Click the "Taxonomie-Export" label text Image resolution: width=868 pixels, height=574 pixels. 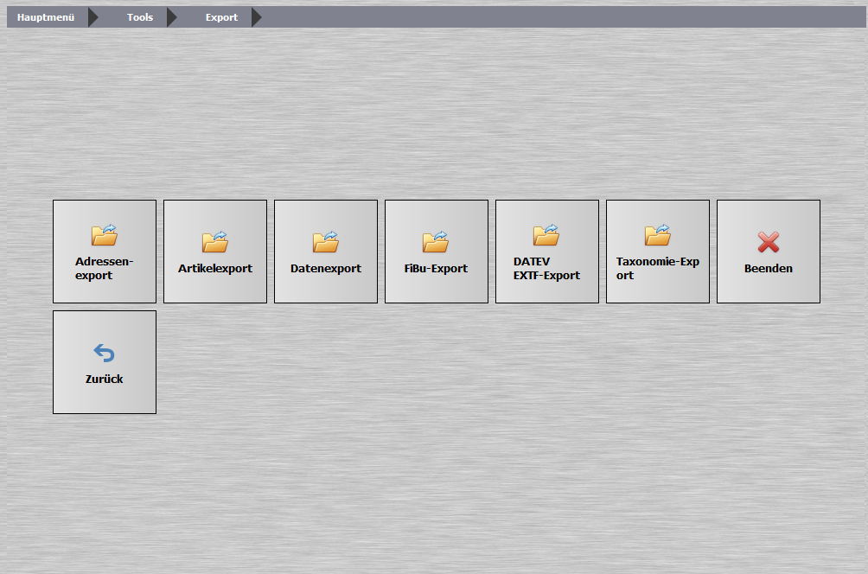(x=657, y=269)
